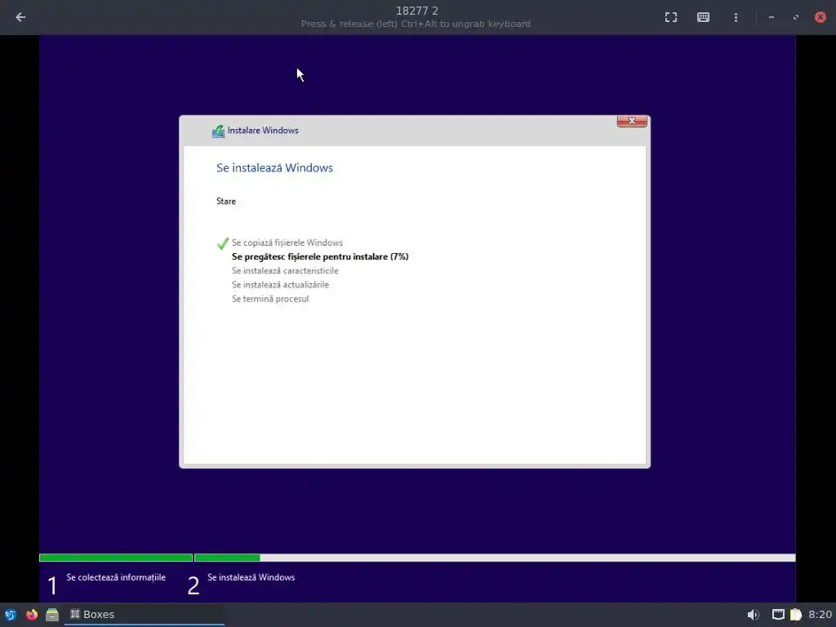Open the blue start menu icon in taskbar
This screenshot has width=836, height=627.
point(11,615)
